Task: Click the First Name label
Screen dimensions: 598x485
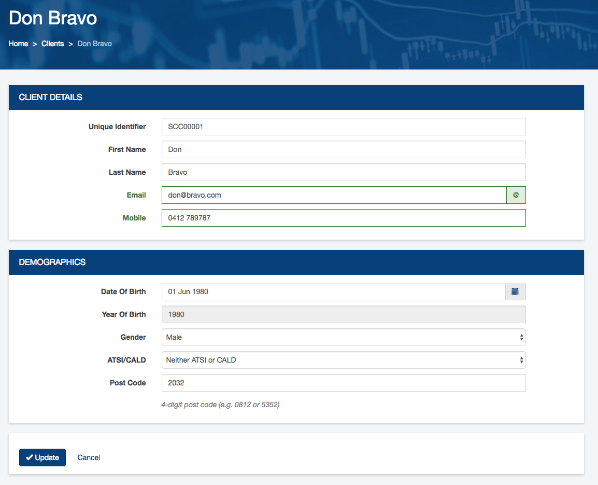Action: click(127, 149)
